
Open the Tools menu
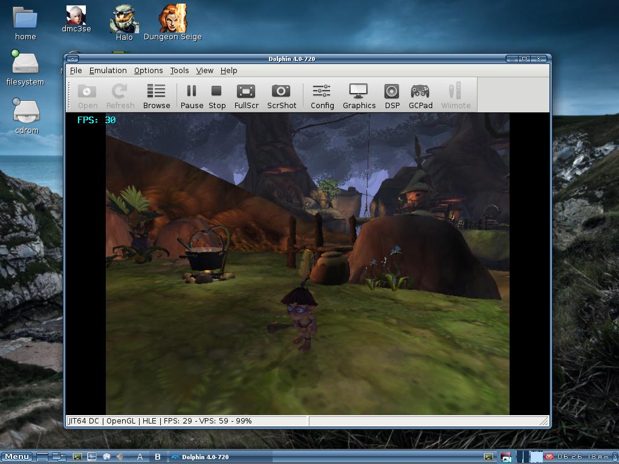(x=179, y=71)
